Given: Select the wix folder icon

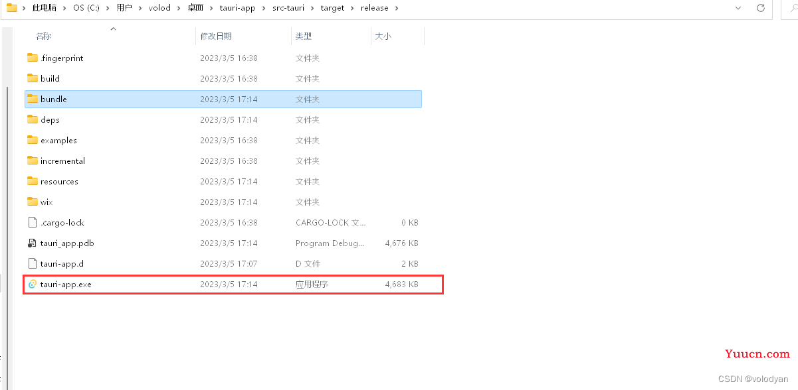Looking at the screenshot, I should 33,202.
